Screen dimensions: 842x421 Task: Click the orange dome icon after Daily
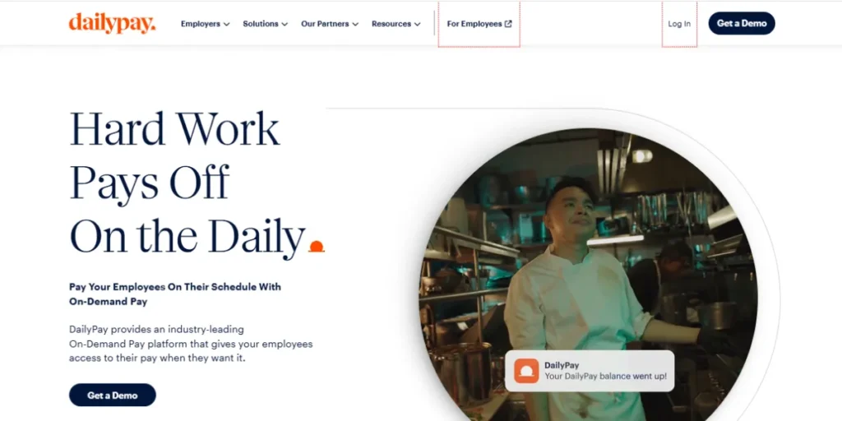(x=317, y=247)
